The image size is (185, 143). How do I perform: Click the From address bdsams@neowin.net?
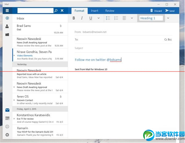tap(95, 32)
